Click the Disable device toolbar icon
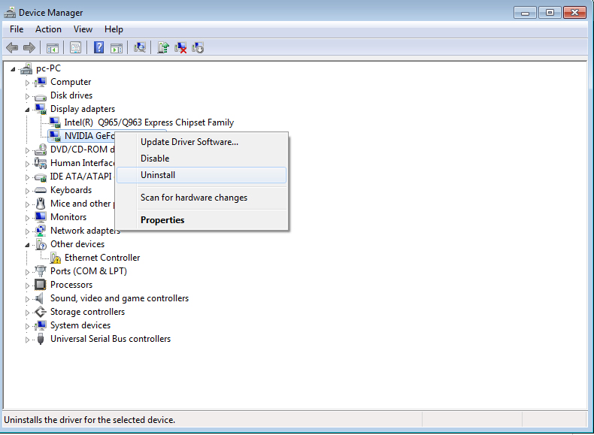Screen dimensions: 594x435 pos(198,47)
